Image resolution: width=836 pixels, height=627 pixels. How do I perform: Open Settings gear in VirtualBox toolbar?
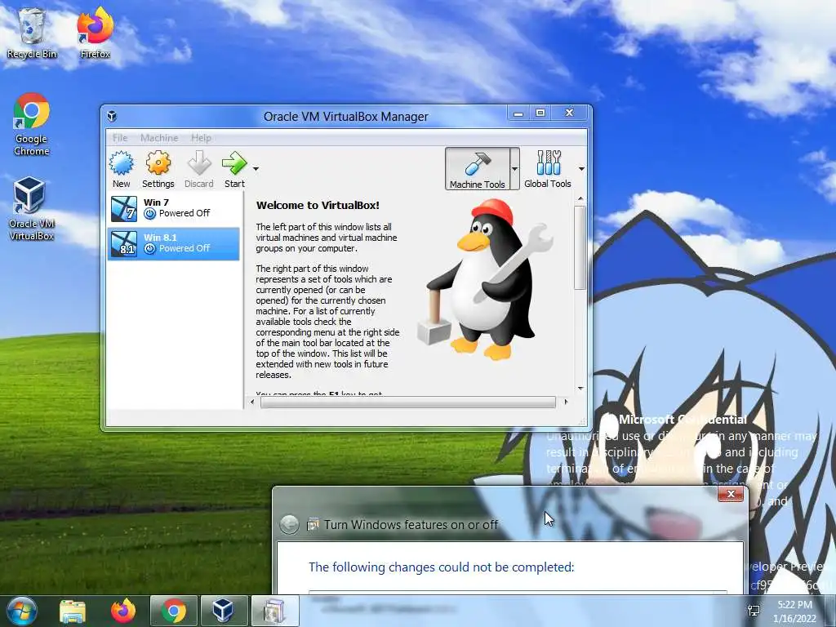[158, 169]
